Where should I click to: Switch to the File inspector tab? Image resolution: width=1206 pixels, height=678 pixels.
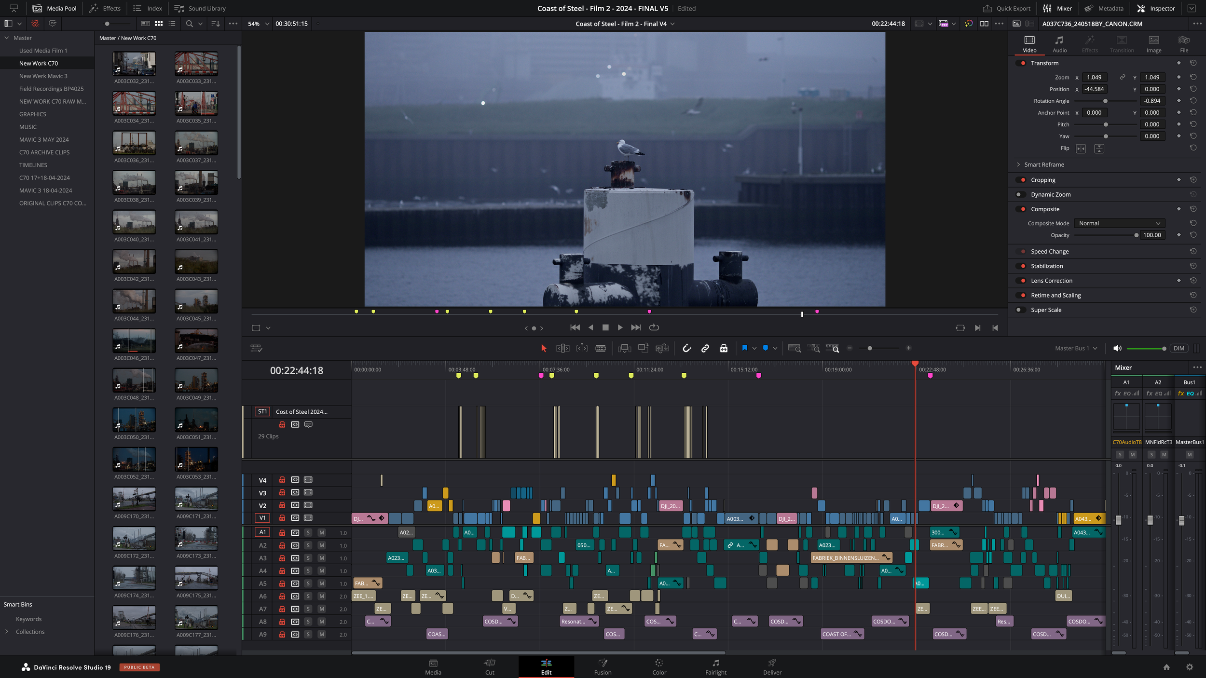1184,44
